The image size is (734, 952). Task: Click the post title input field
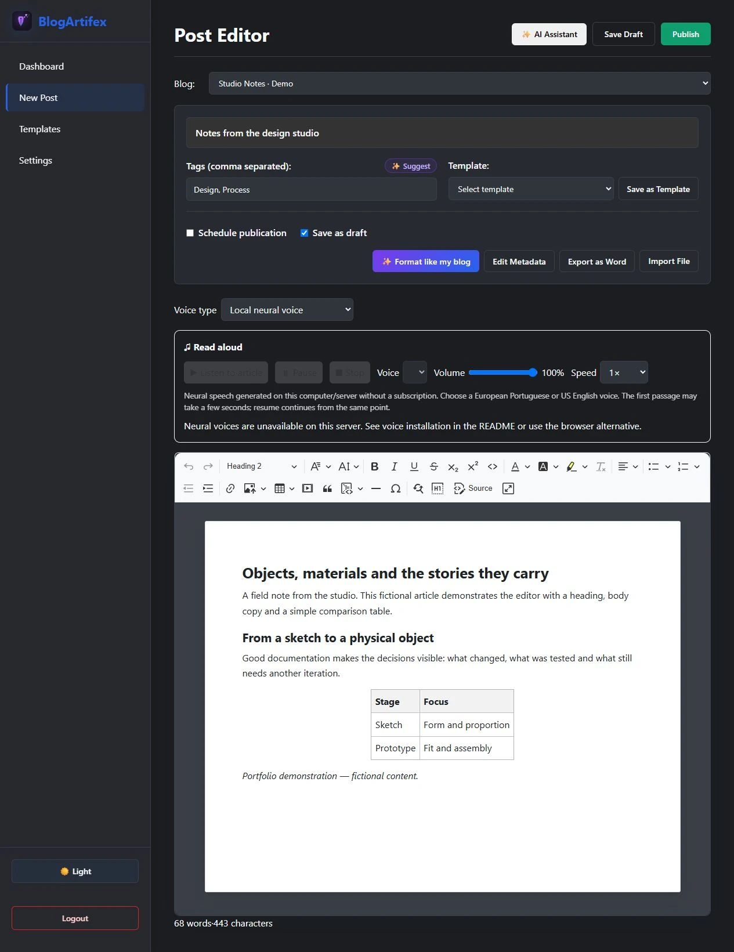tap(442, 133)
